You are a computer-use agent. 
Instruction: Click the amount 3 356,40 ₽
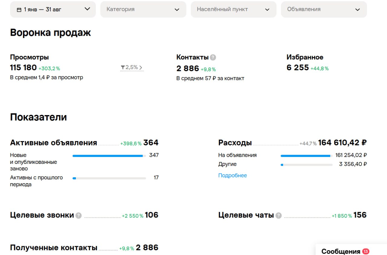tap(353, 164)
